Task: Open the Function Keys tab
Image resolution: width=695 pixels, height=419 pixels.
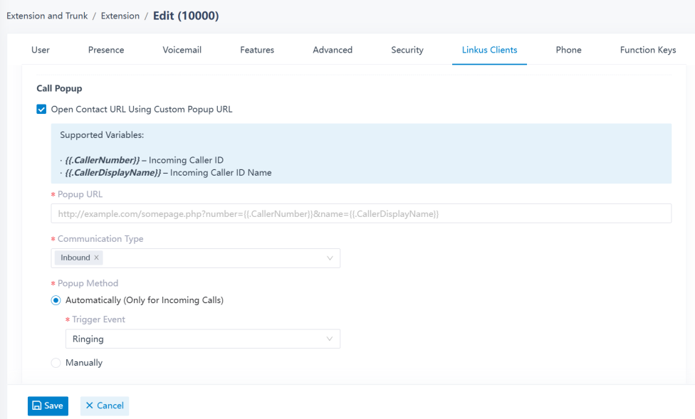Action: tap(648, 50)
